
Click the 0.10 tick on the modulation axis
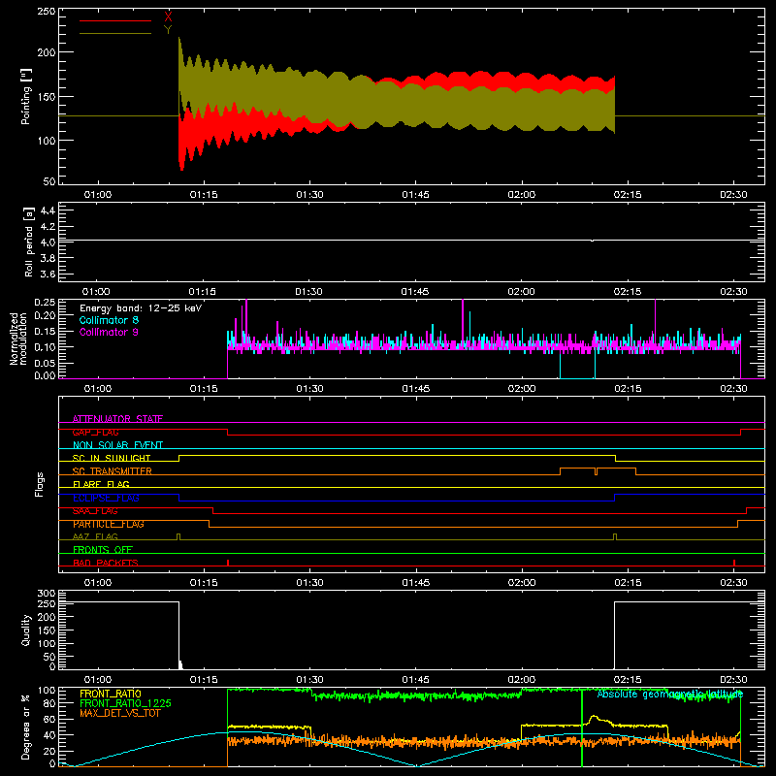pyautogui.click(x=45, y=347)
